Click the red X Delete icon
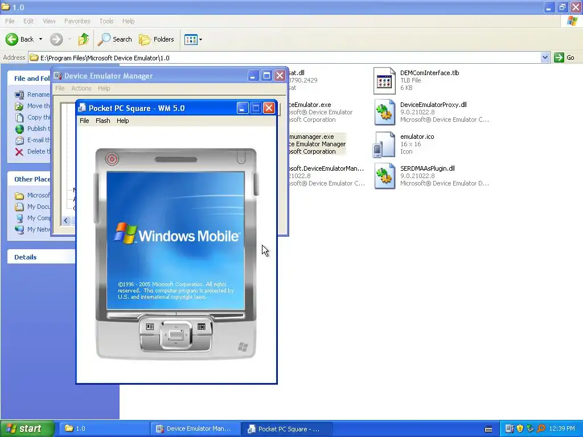 pos(19,151)
